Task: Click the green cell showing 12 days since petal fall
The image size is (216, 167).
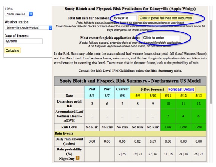Action: coord(199,104)
